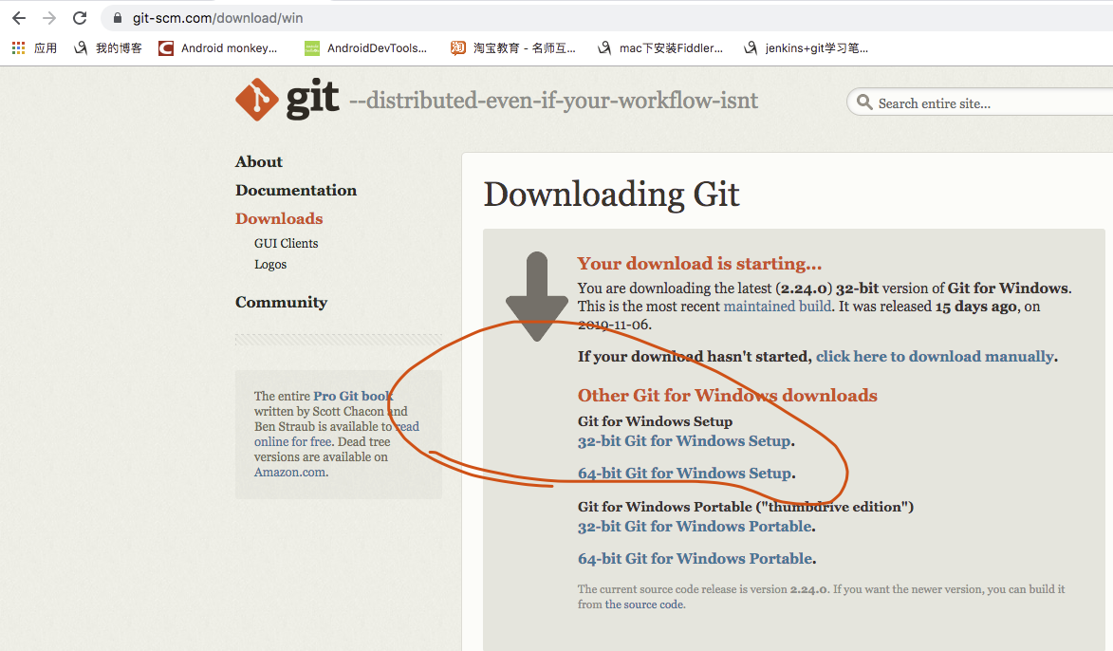Click the padlock site security icon

[118, 18]
